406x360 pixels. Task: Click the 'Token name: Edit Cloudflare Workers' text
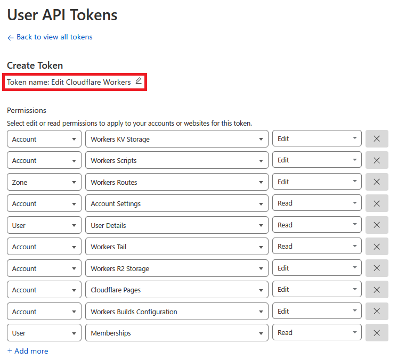pos(69,82)
